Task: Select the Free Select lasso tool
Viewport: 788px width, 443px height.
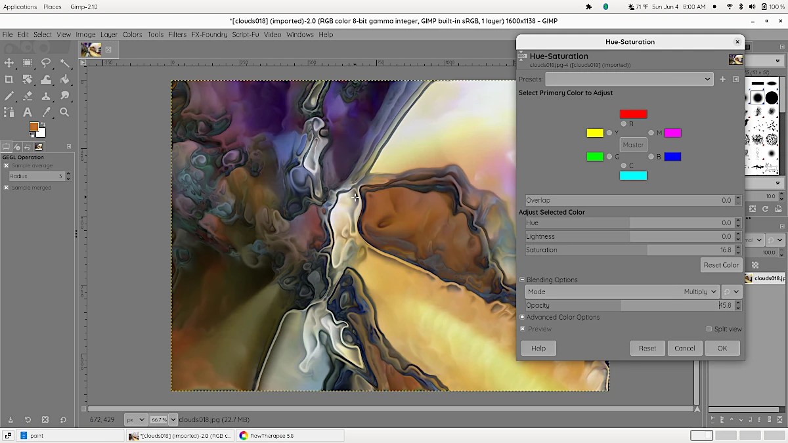Action: coord(46,63)
